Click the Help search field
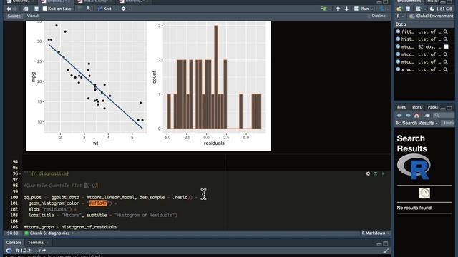This screenshot has width=458, height=257. tap(444, 116)
